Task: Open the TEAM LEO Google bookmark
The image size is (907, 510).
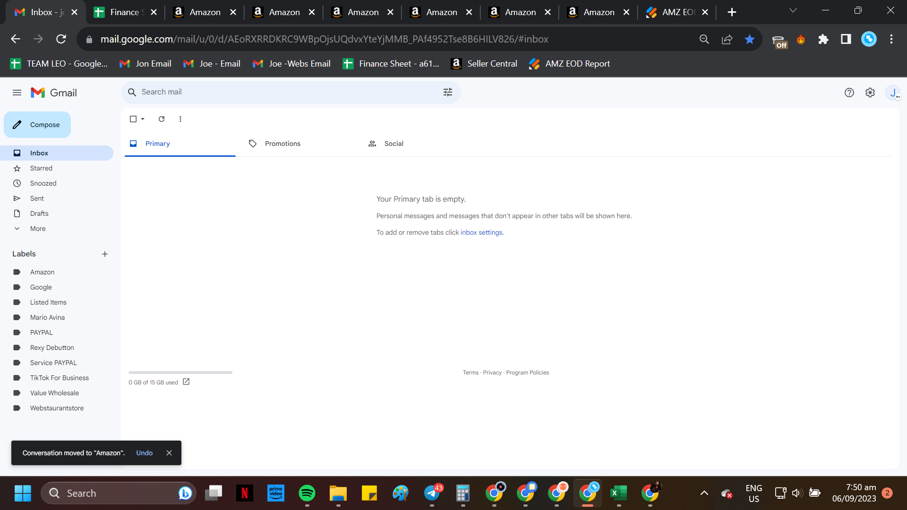Action: click(59, 64)
